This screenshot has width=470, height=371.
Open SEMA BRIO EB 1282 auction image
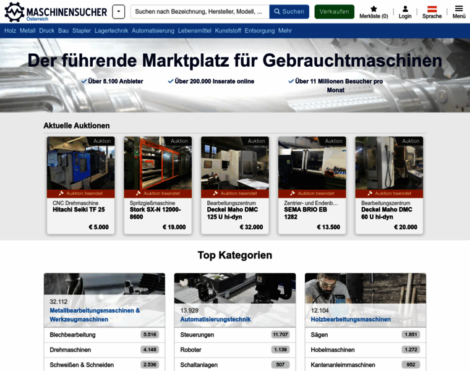point(312,163)
